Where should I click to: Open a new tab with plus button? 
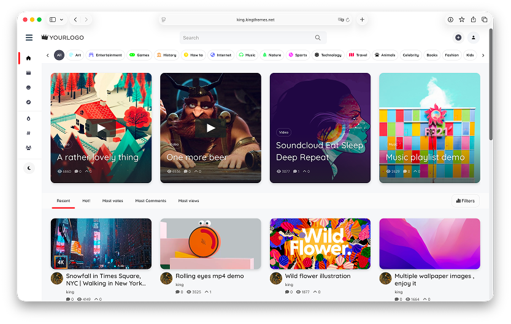[x=362, y=20]
